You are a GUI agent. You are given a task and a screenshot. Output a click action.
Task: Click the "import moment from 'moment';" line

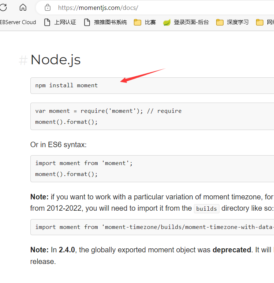(84, 163)
